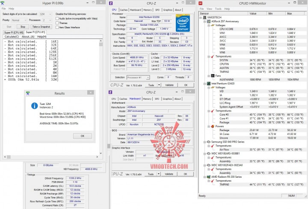Open the Memory tab in top CPU-Z window
Viewport: 308px width, 209px height.
(148, 10)
